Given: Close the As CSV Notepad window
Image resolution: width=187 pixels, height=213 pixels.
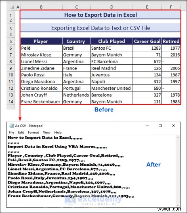Looking at the screenshot, I should (173, 126).
